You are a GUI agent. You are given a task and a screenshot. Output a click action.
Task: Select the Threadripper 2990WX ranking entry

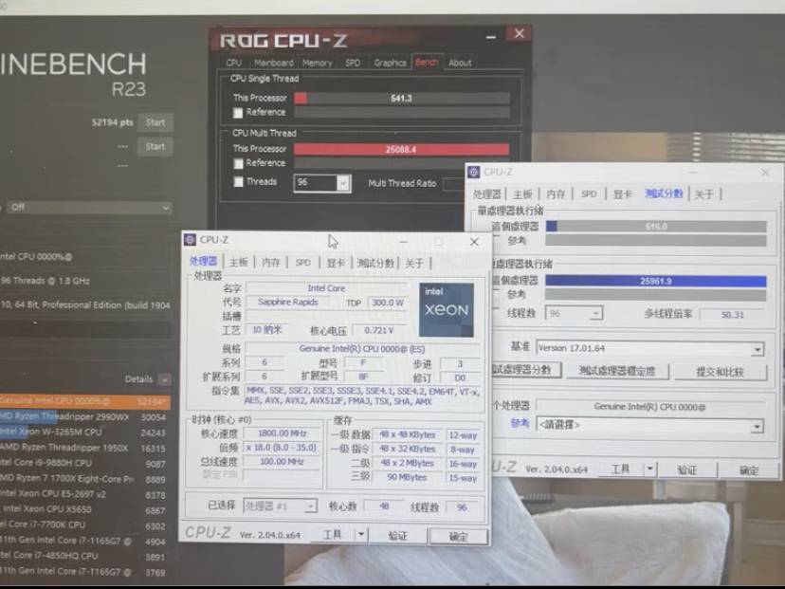point(84,416)
